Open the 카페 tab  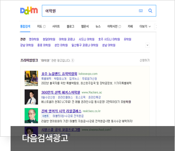pos(130,26)
